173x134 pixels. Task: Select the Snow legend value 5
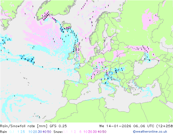(x=80, y=132)
